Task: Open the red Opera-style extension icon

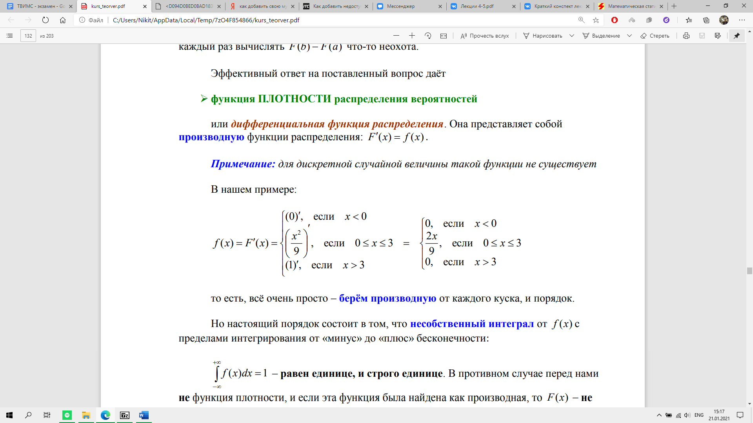Action: [615, 20]
